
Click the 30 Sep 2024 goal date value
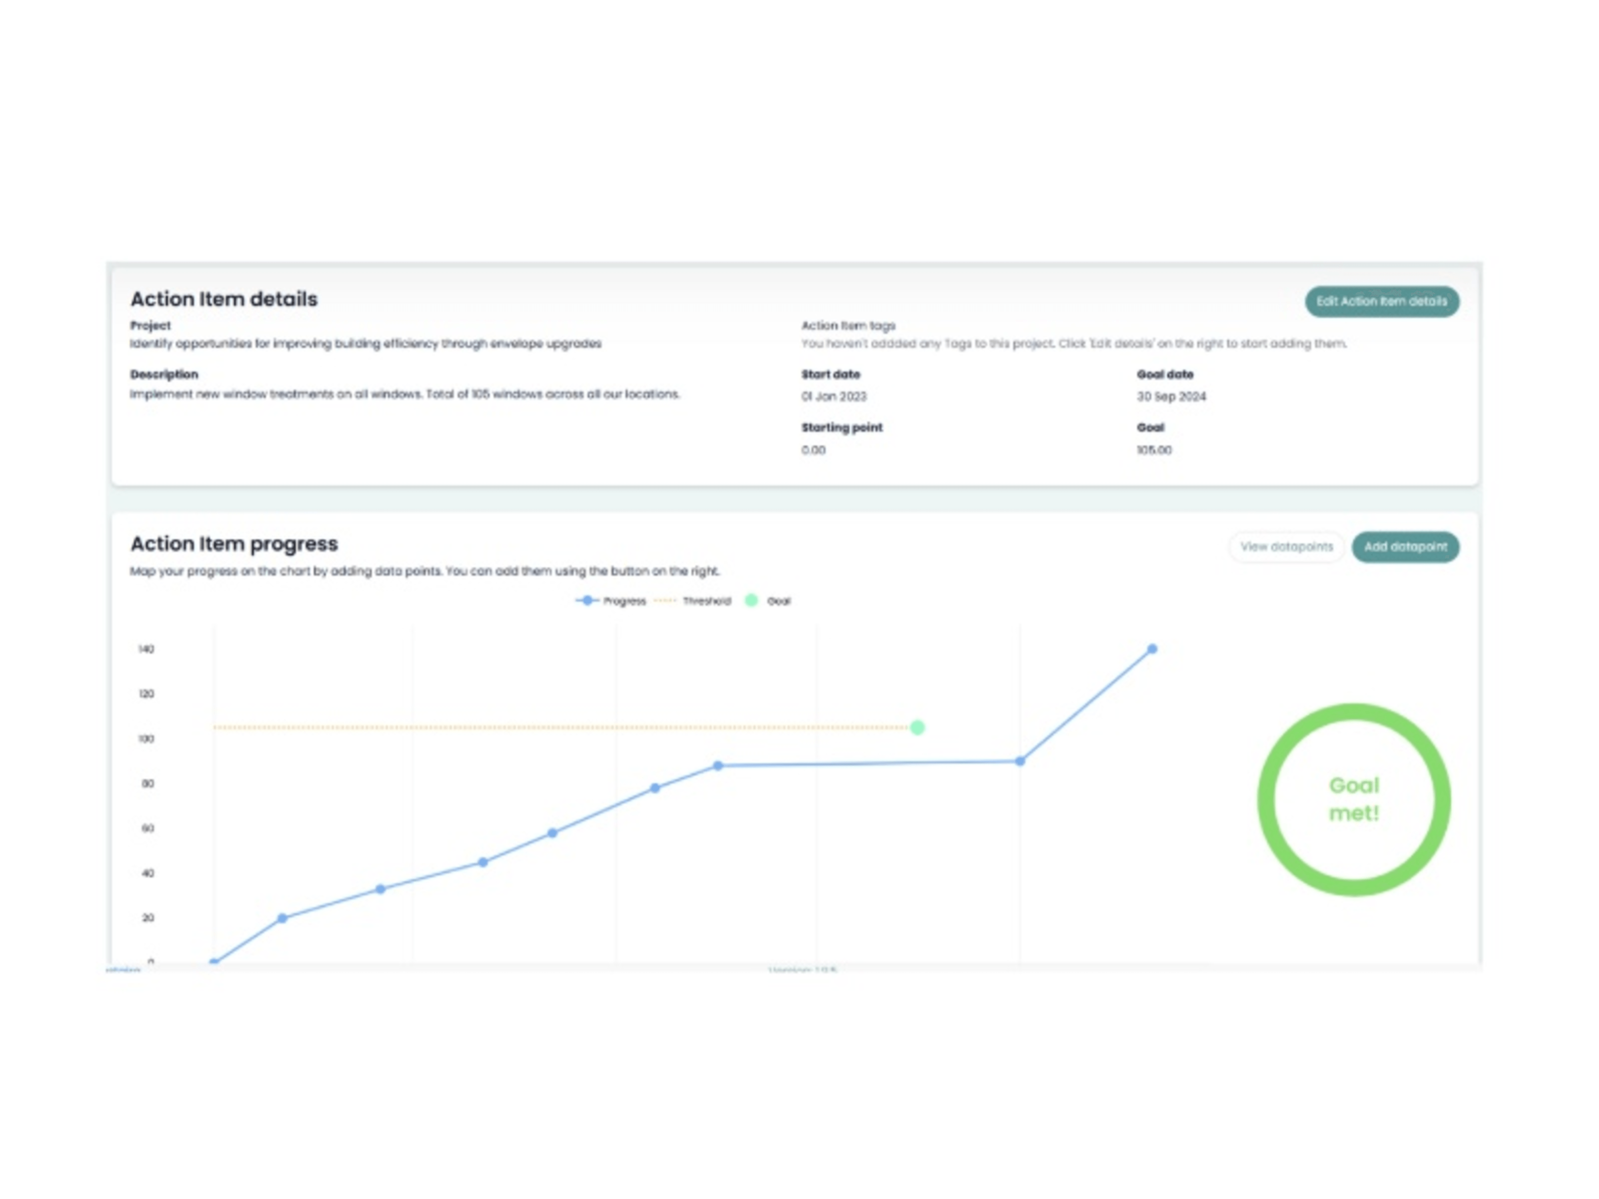click(1170, 396)
